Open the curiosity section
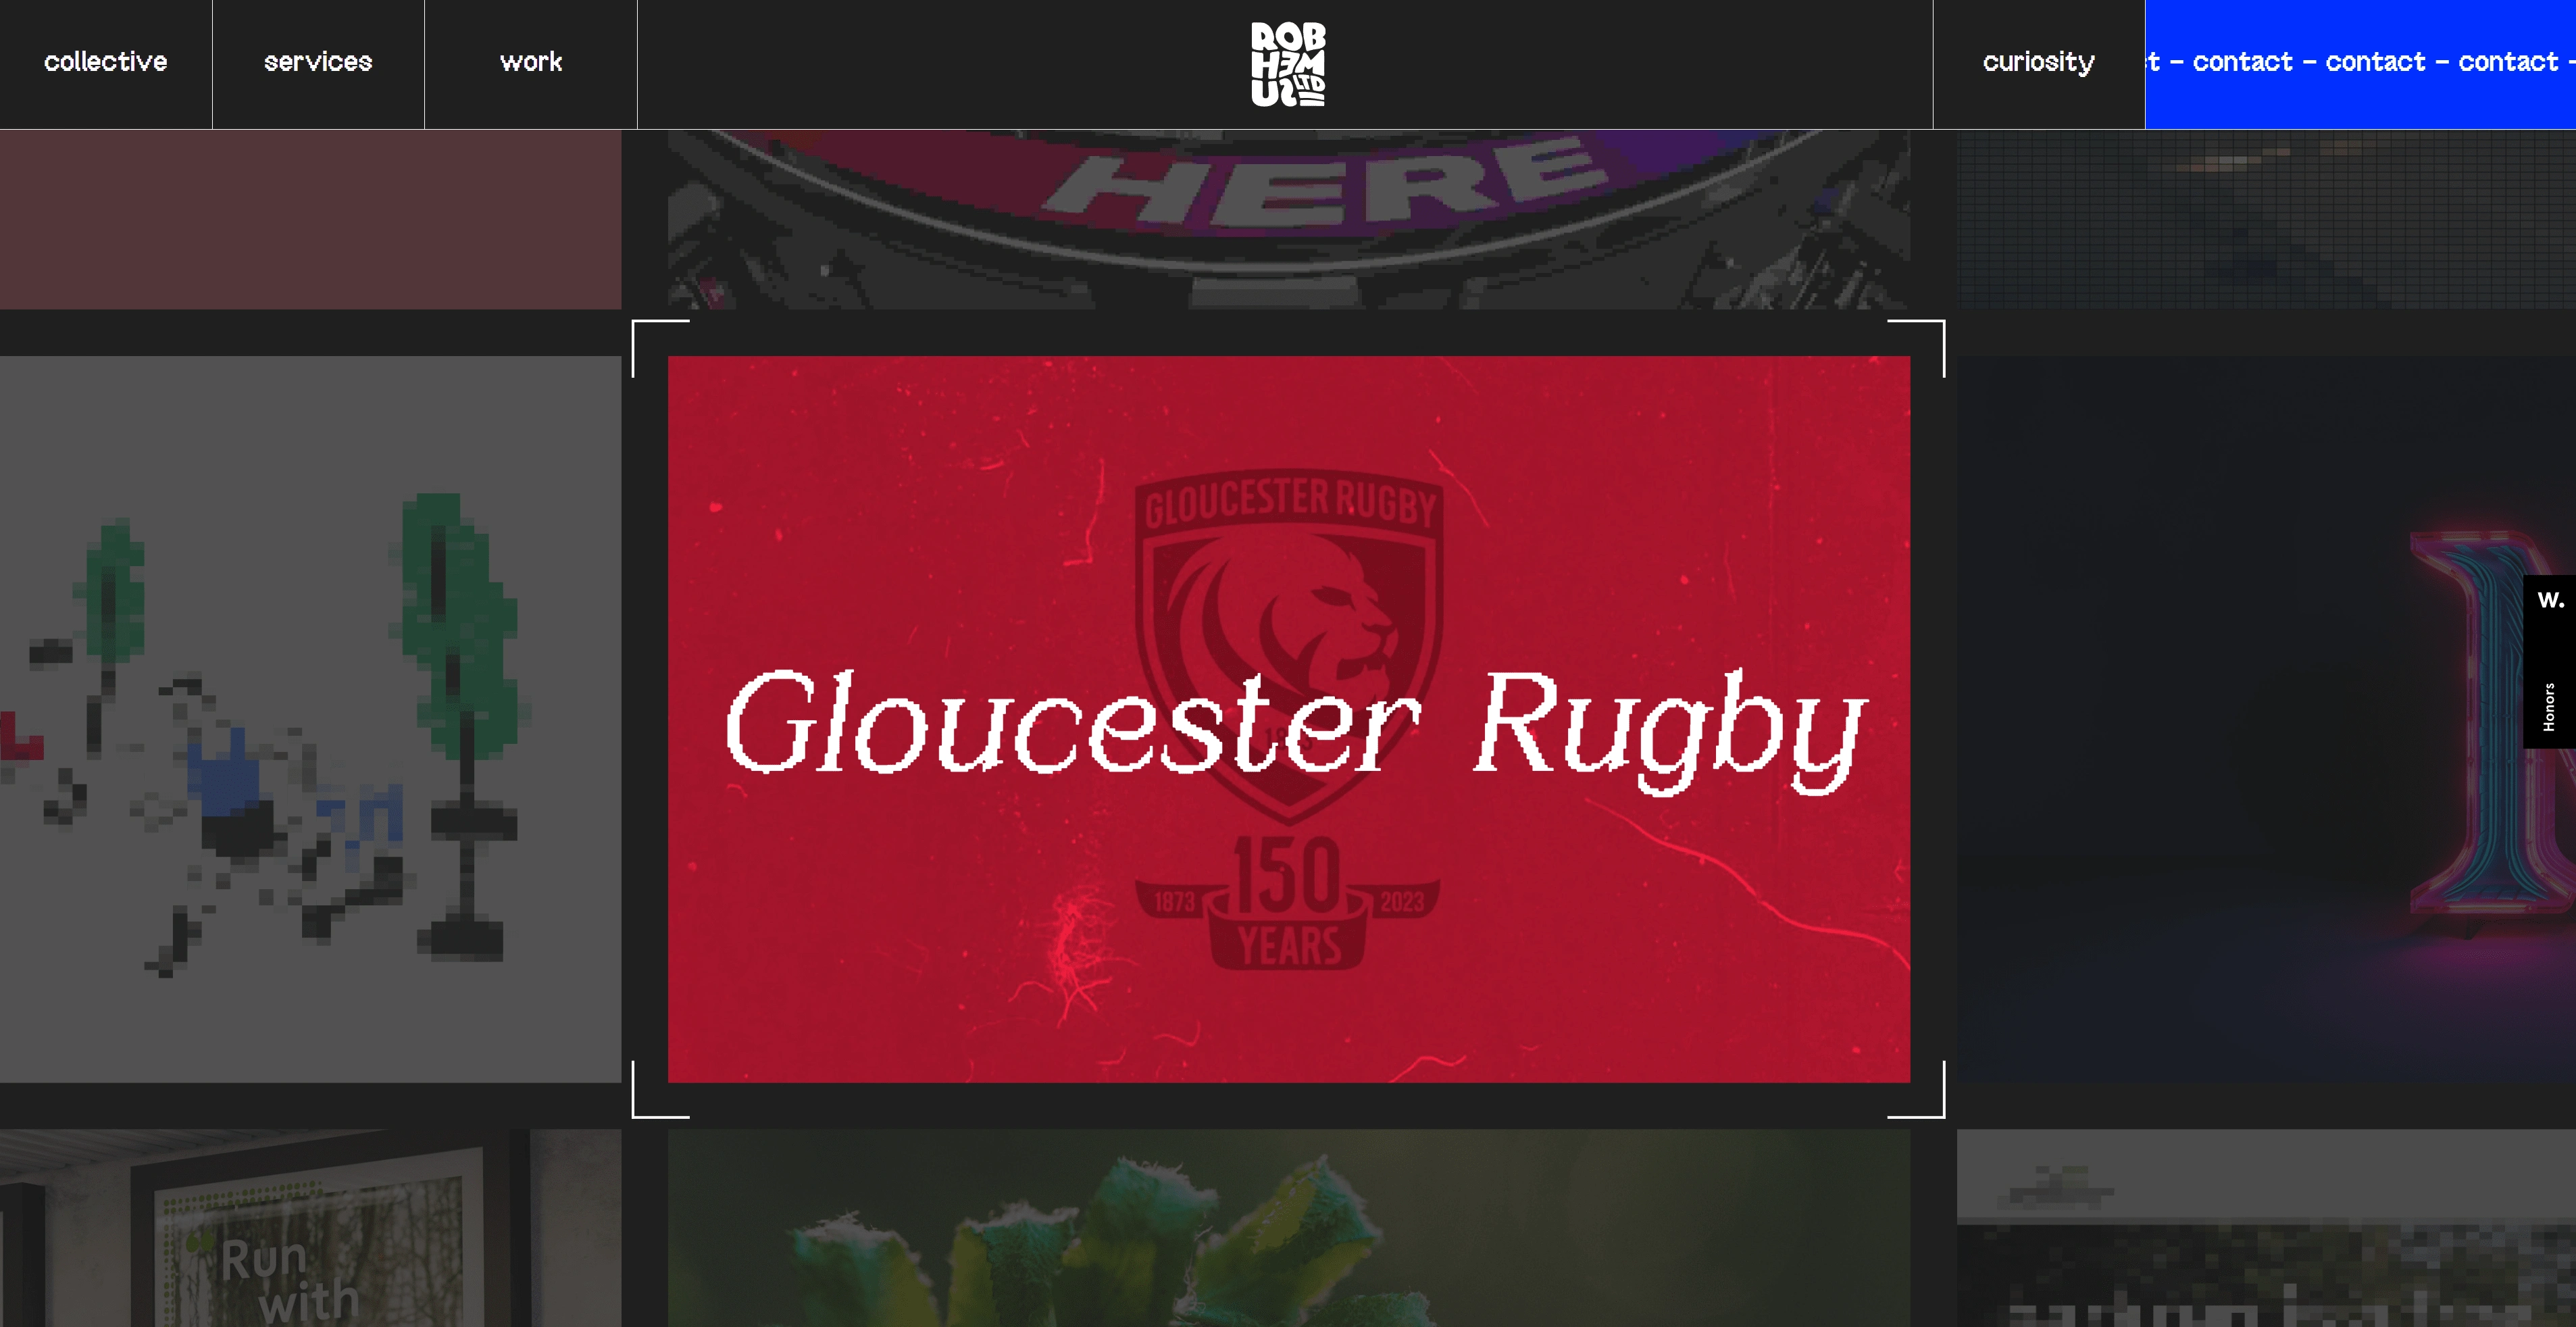2576x1327 pixels. click(x=2038, y=63)
